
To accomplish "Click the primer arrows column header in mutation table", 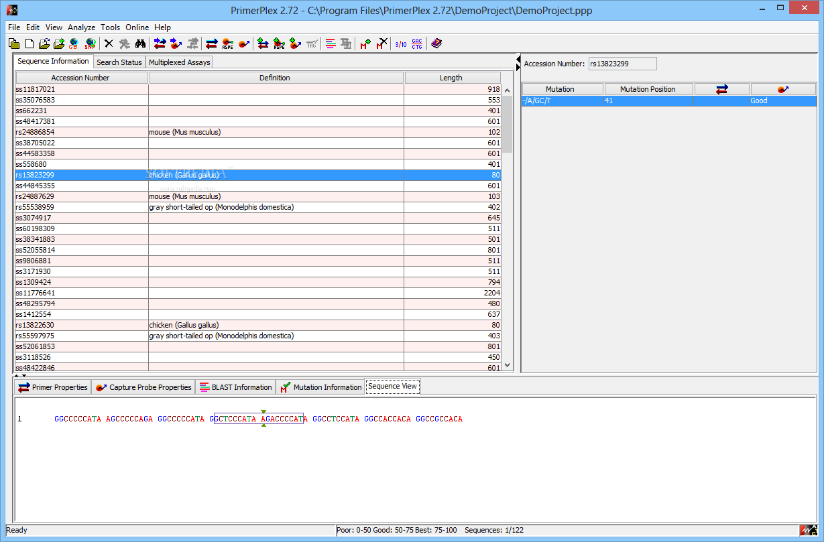I will point(721,89).
